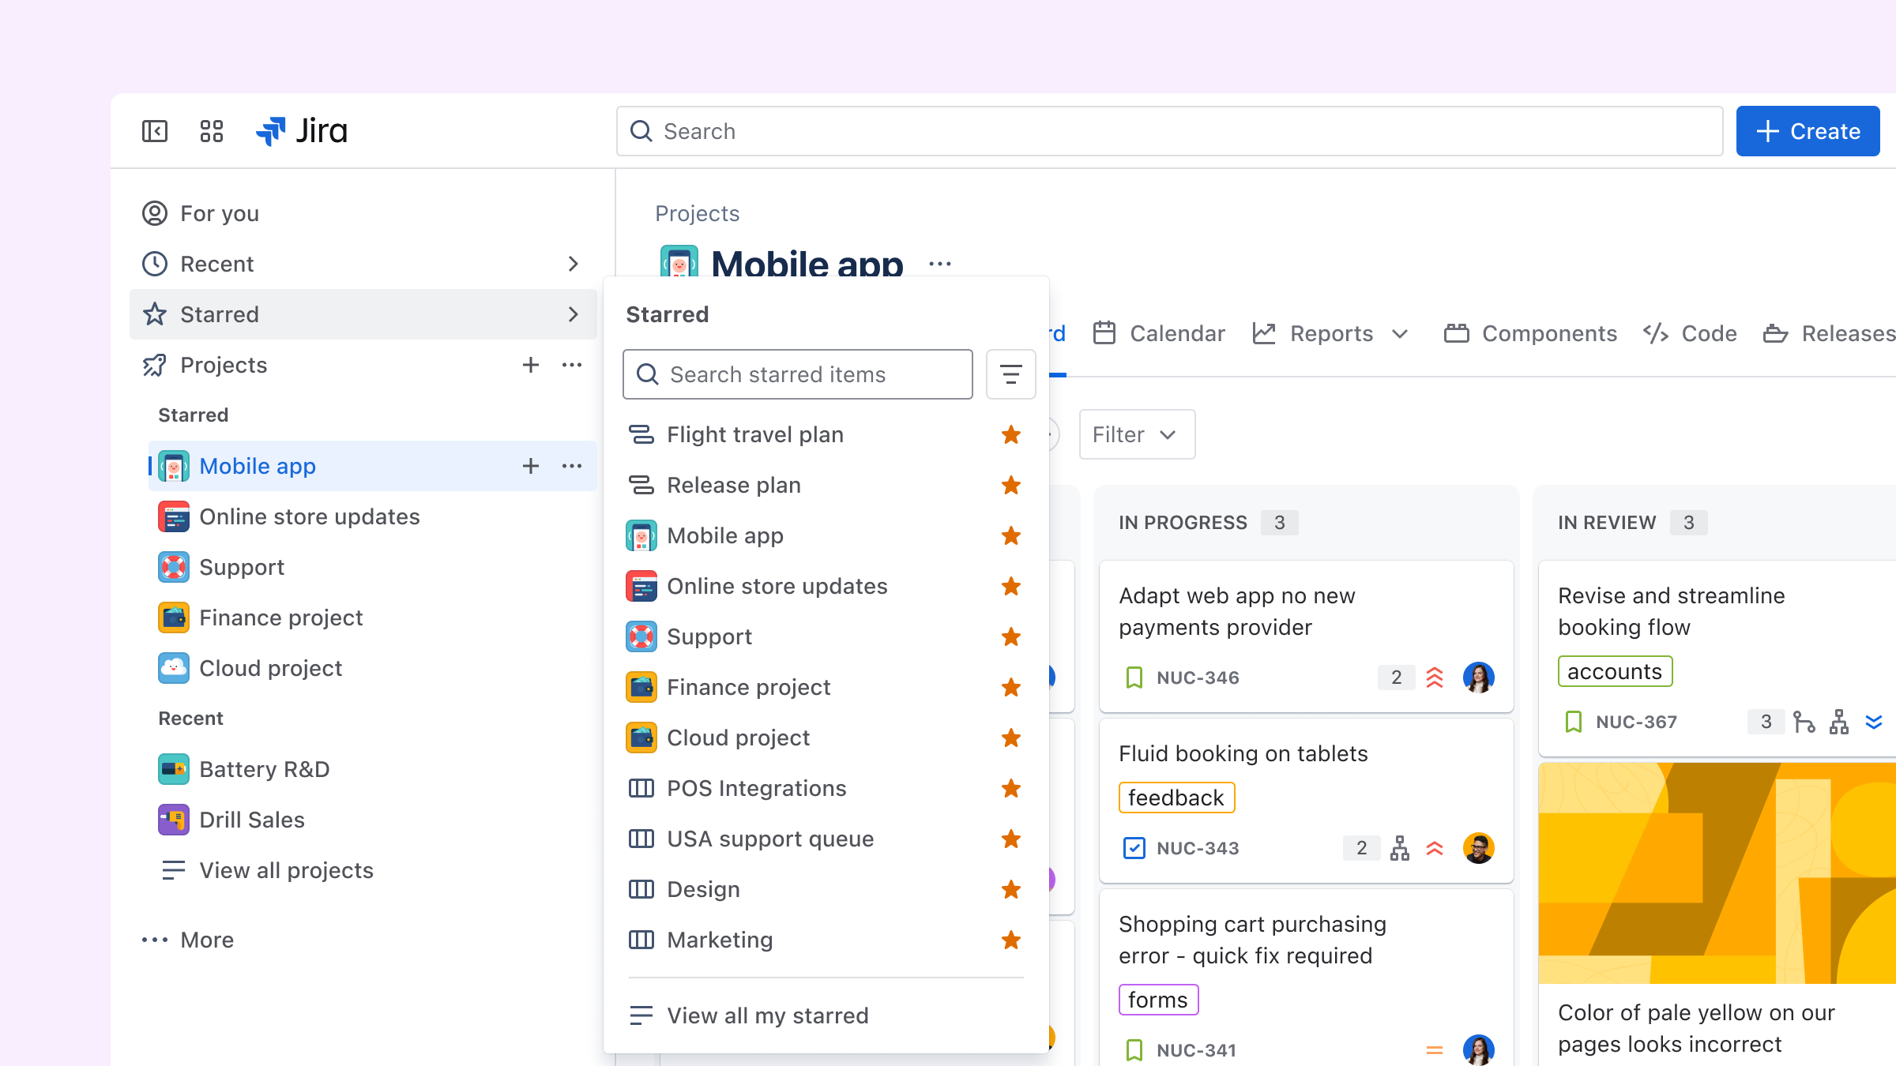Expand the Recent menu chevron

coord(574,264)
